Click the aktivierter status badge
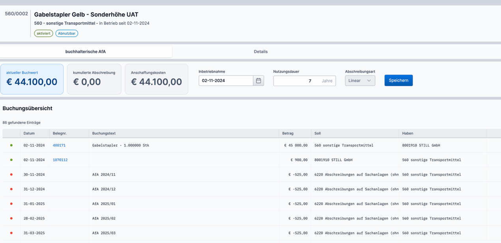501x243 pixels. point(43,34)
